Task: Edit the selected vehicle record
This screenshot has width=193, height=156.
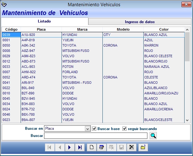Action: pyautogui.click(x=101, y=147)
